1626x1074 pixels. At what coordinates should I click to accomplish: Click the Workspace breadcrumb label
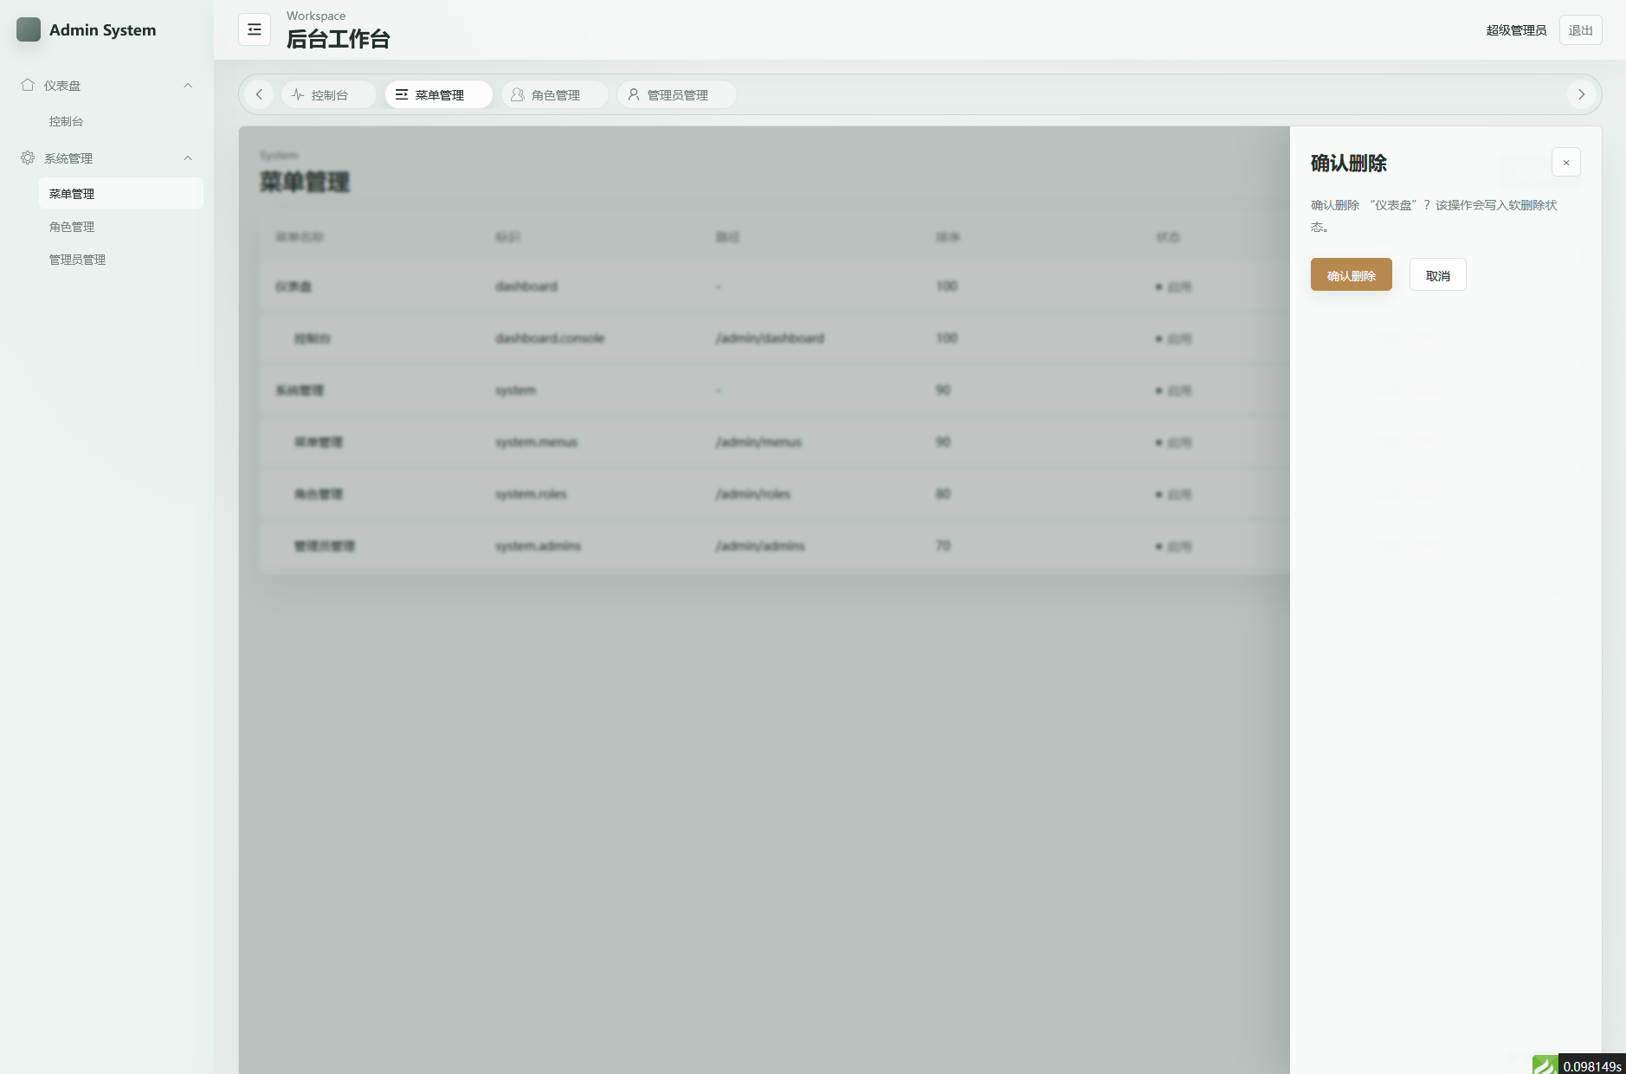316,16
